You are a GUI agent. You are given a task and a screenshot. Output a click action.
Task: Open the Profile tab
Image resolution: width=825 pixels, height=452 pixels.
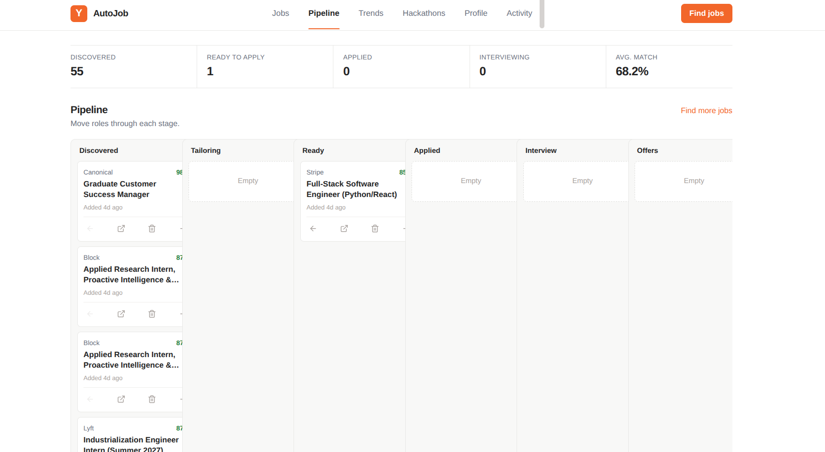coord(476,13)
